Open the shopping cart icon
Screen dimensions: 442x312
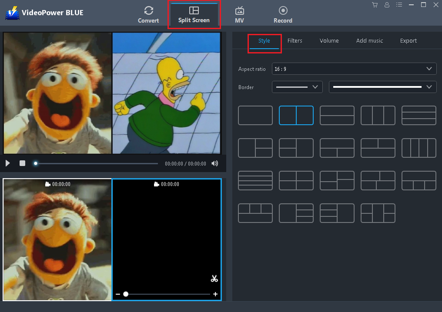pyautogui.click(x=375, y=4)
